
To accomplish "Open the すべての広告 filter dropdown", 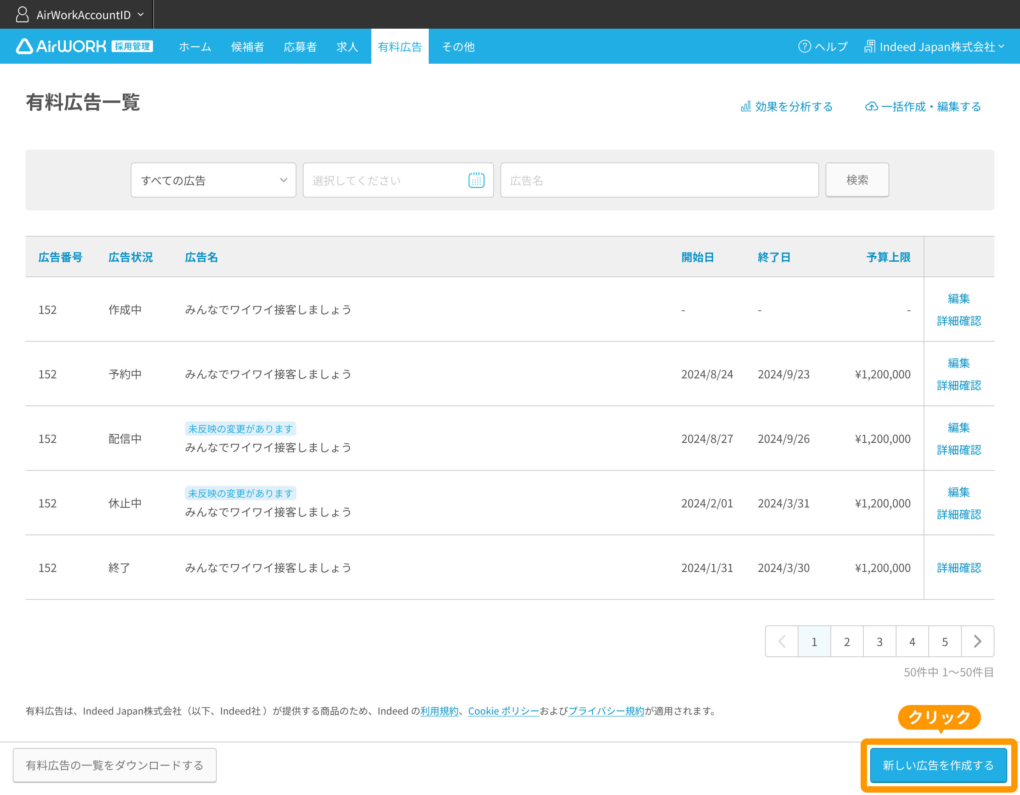I will [x=214, y=180].
